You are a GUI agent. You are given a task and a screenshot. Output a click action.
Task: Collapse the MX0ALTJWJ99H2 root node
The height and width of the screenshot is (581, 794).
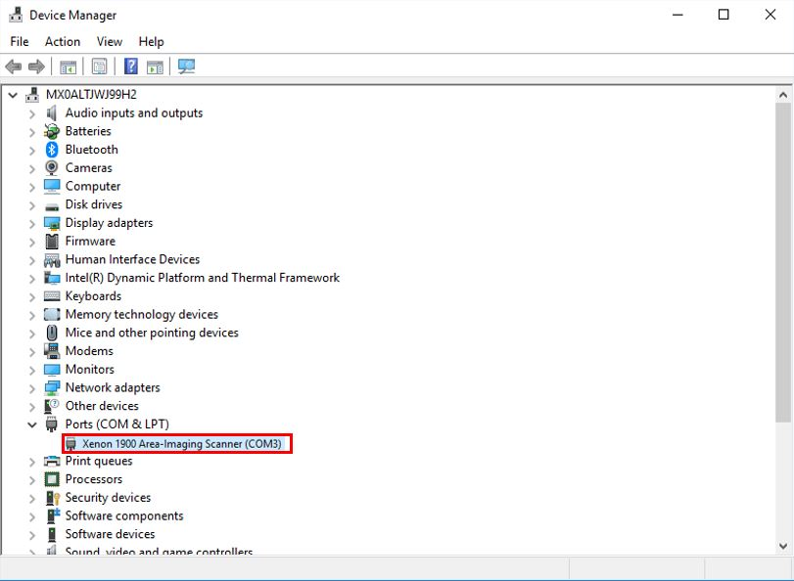[x=13, y=95]
